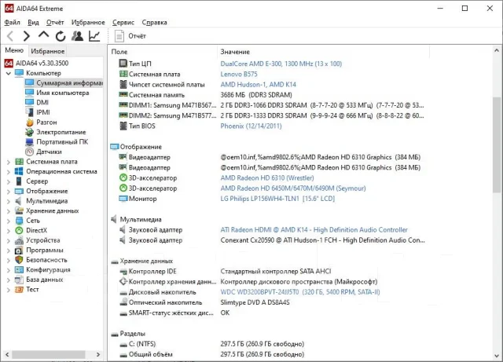Click the scroll down arrow of the details pane
Image resolution: width=503 pixels, height=362 pixels.
point(497,356)
